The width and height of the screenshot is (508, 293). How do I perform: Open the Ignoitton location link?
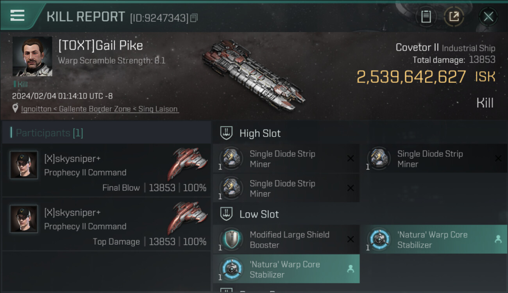point(36,109)
